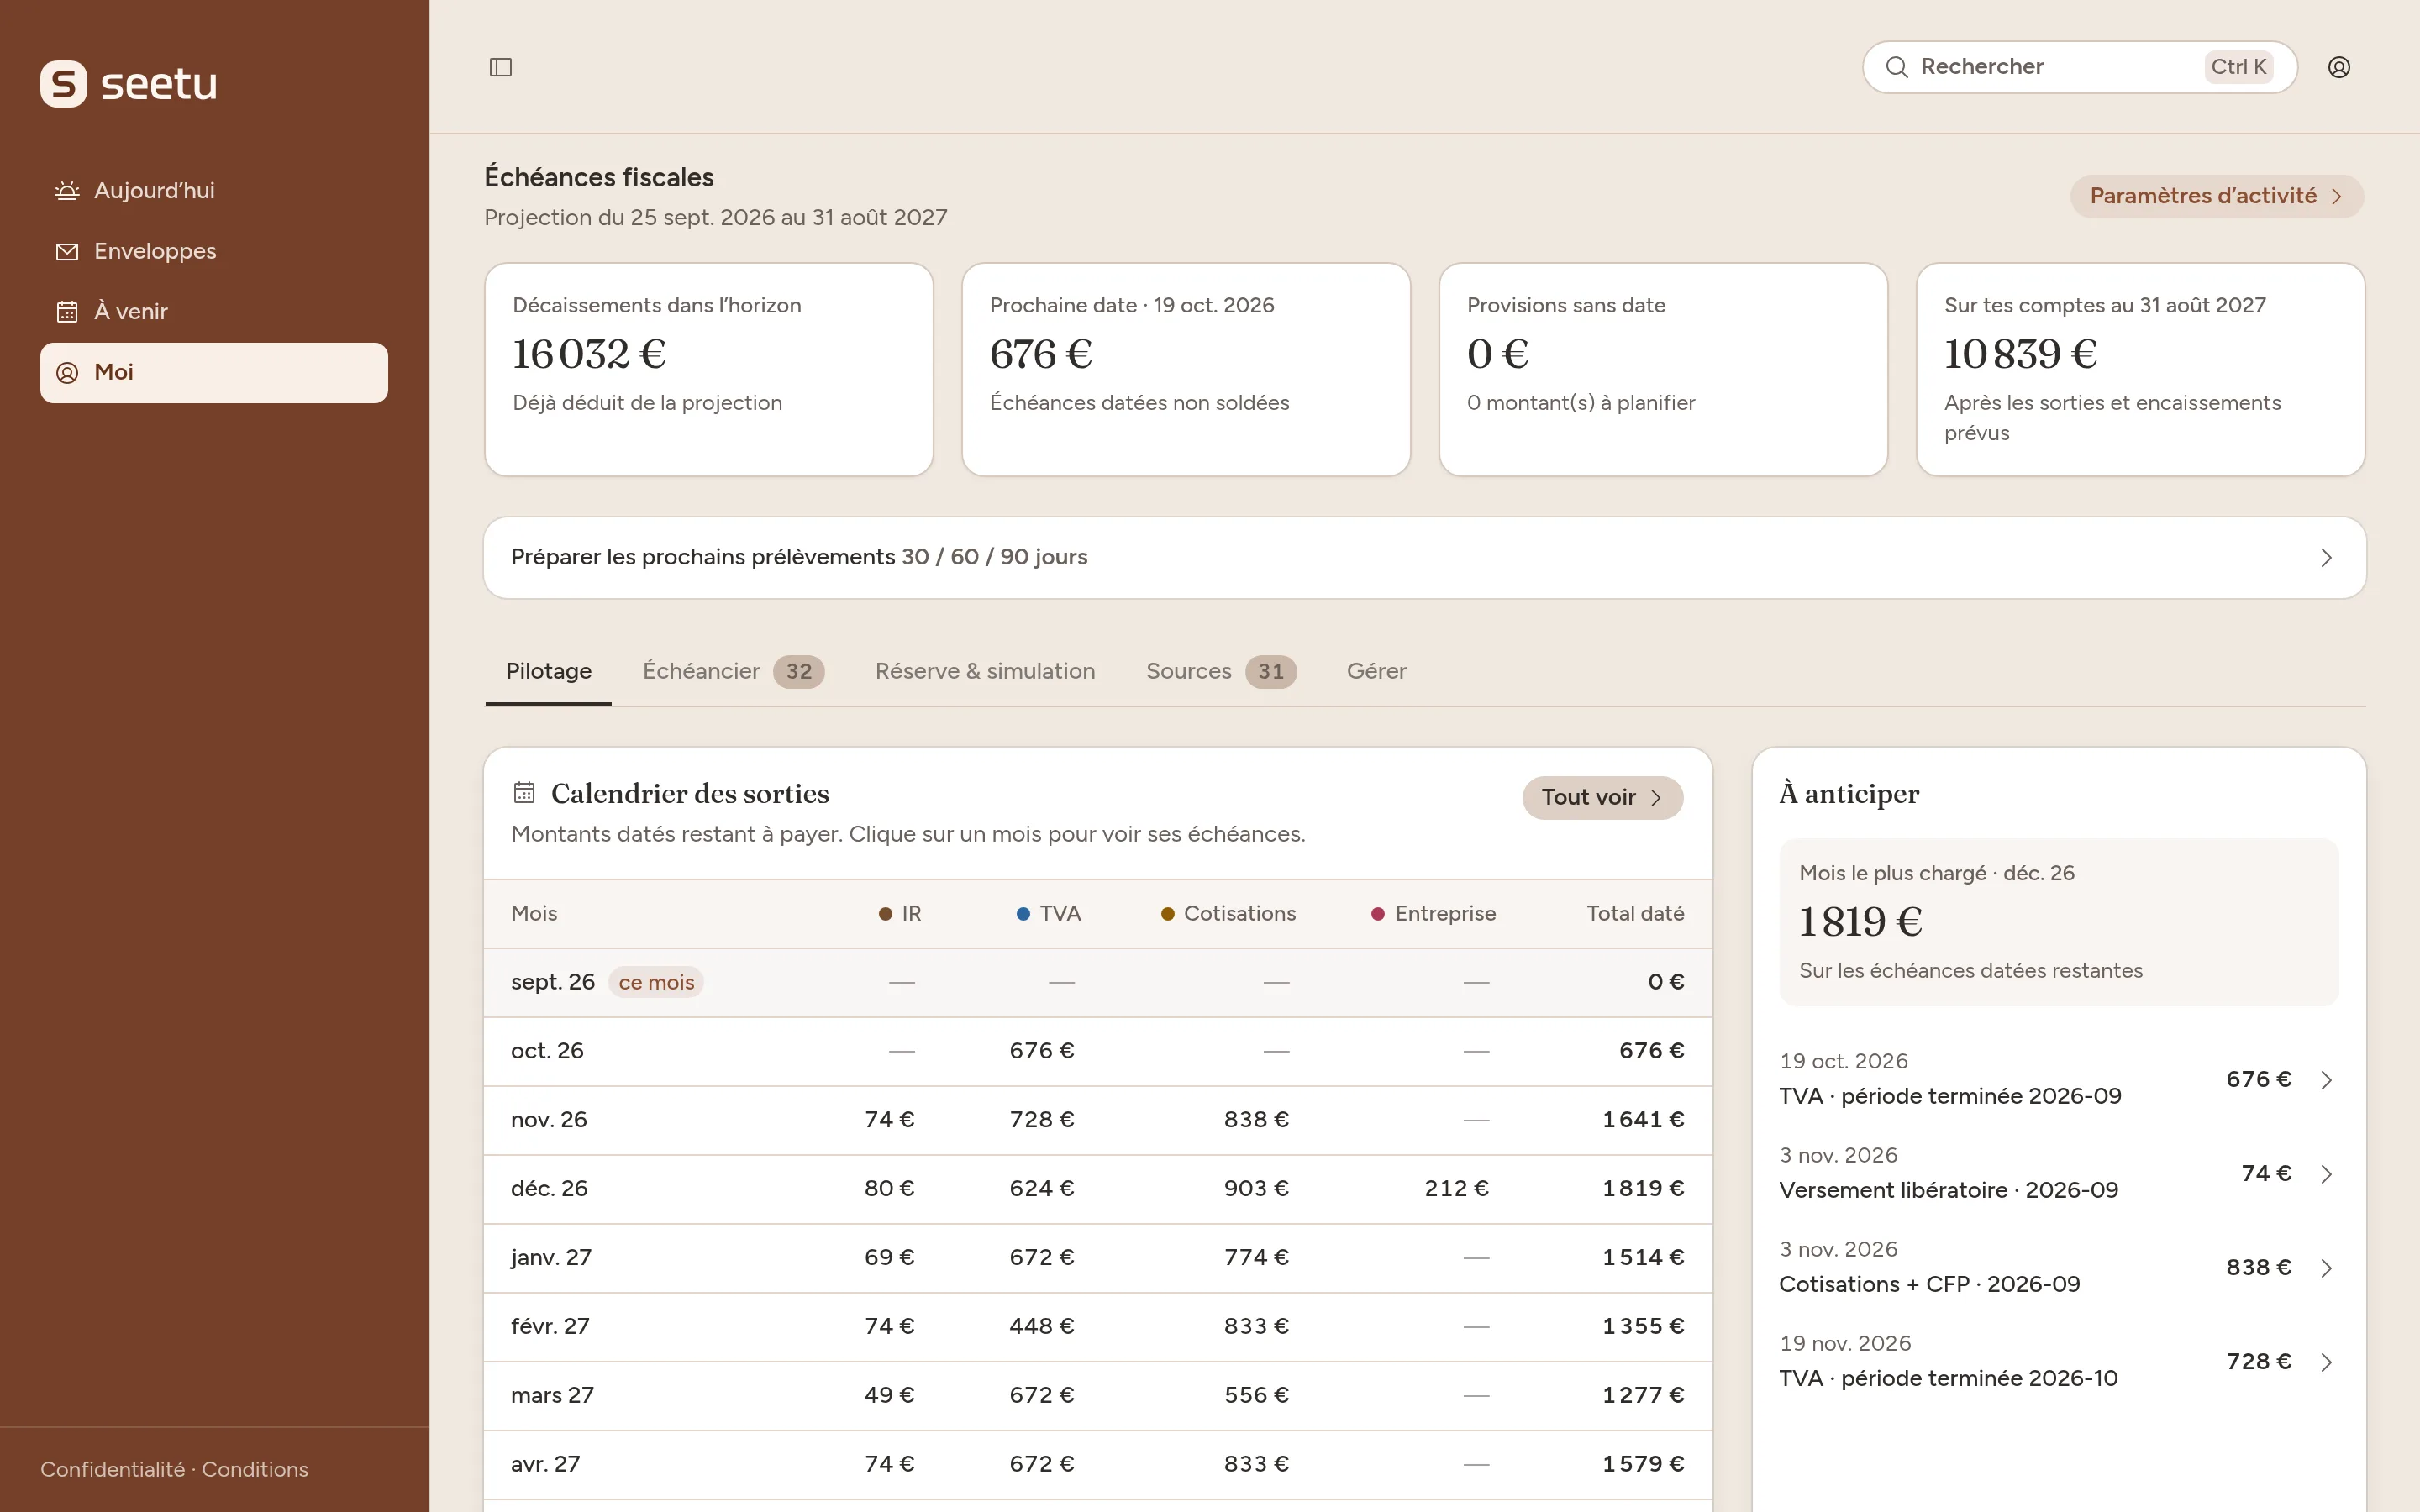The image size is (2420, 1512).
Task: Go to Enveloppes in sidebar
Action: click(x=214, y=252)
